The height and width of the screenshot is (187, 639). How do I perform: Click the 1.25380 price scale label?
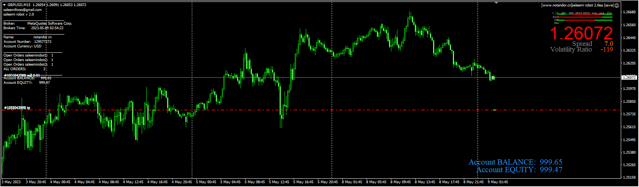coord(630,152)
